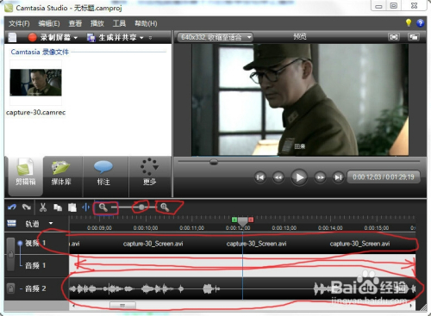
Task: Toggle lock on 视频 1 track
Action: (x=10, y=254)
